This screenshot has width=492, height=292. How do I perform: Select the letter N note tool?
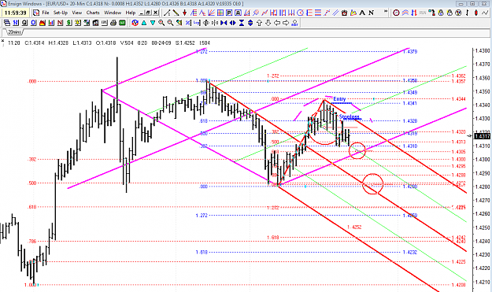[372, 13]
